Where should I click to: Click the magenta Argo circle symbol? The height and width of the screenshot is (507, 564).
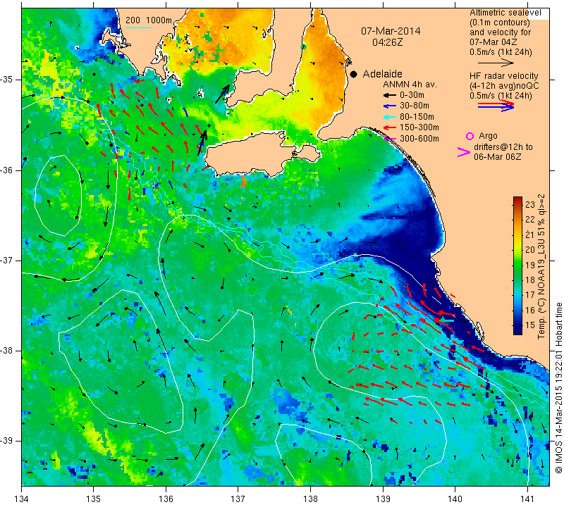[x=470, y=136]
